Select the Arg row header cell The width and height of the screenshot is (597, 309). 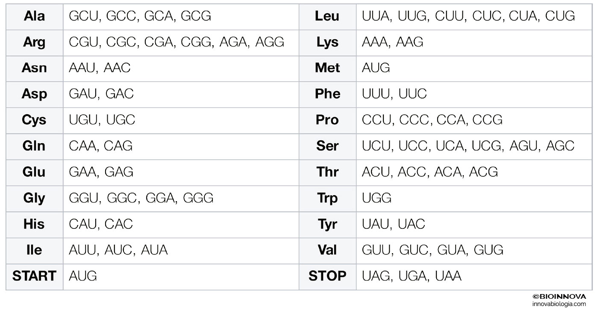pyautogui.click(x=34, y=42)
